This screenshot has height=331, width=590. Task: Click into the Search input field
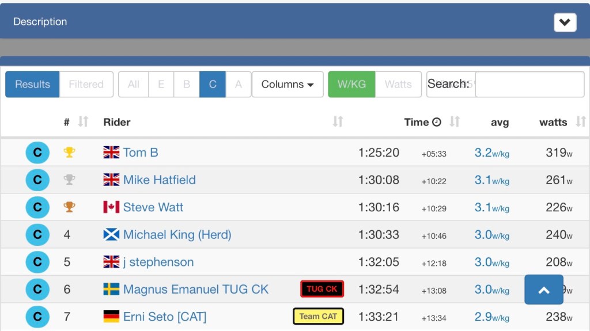click(x=529, y=84)
